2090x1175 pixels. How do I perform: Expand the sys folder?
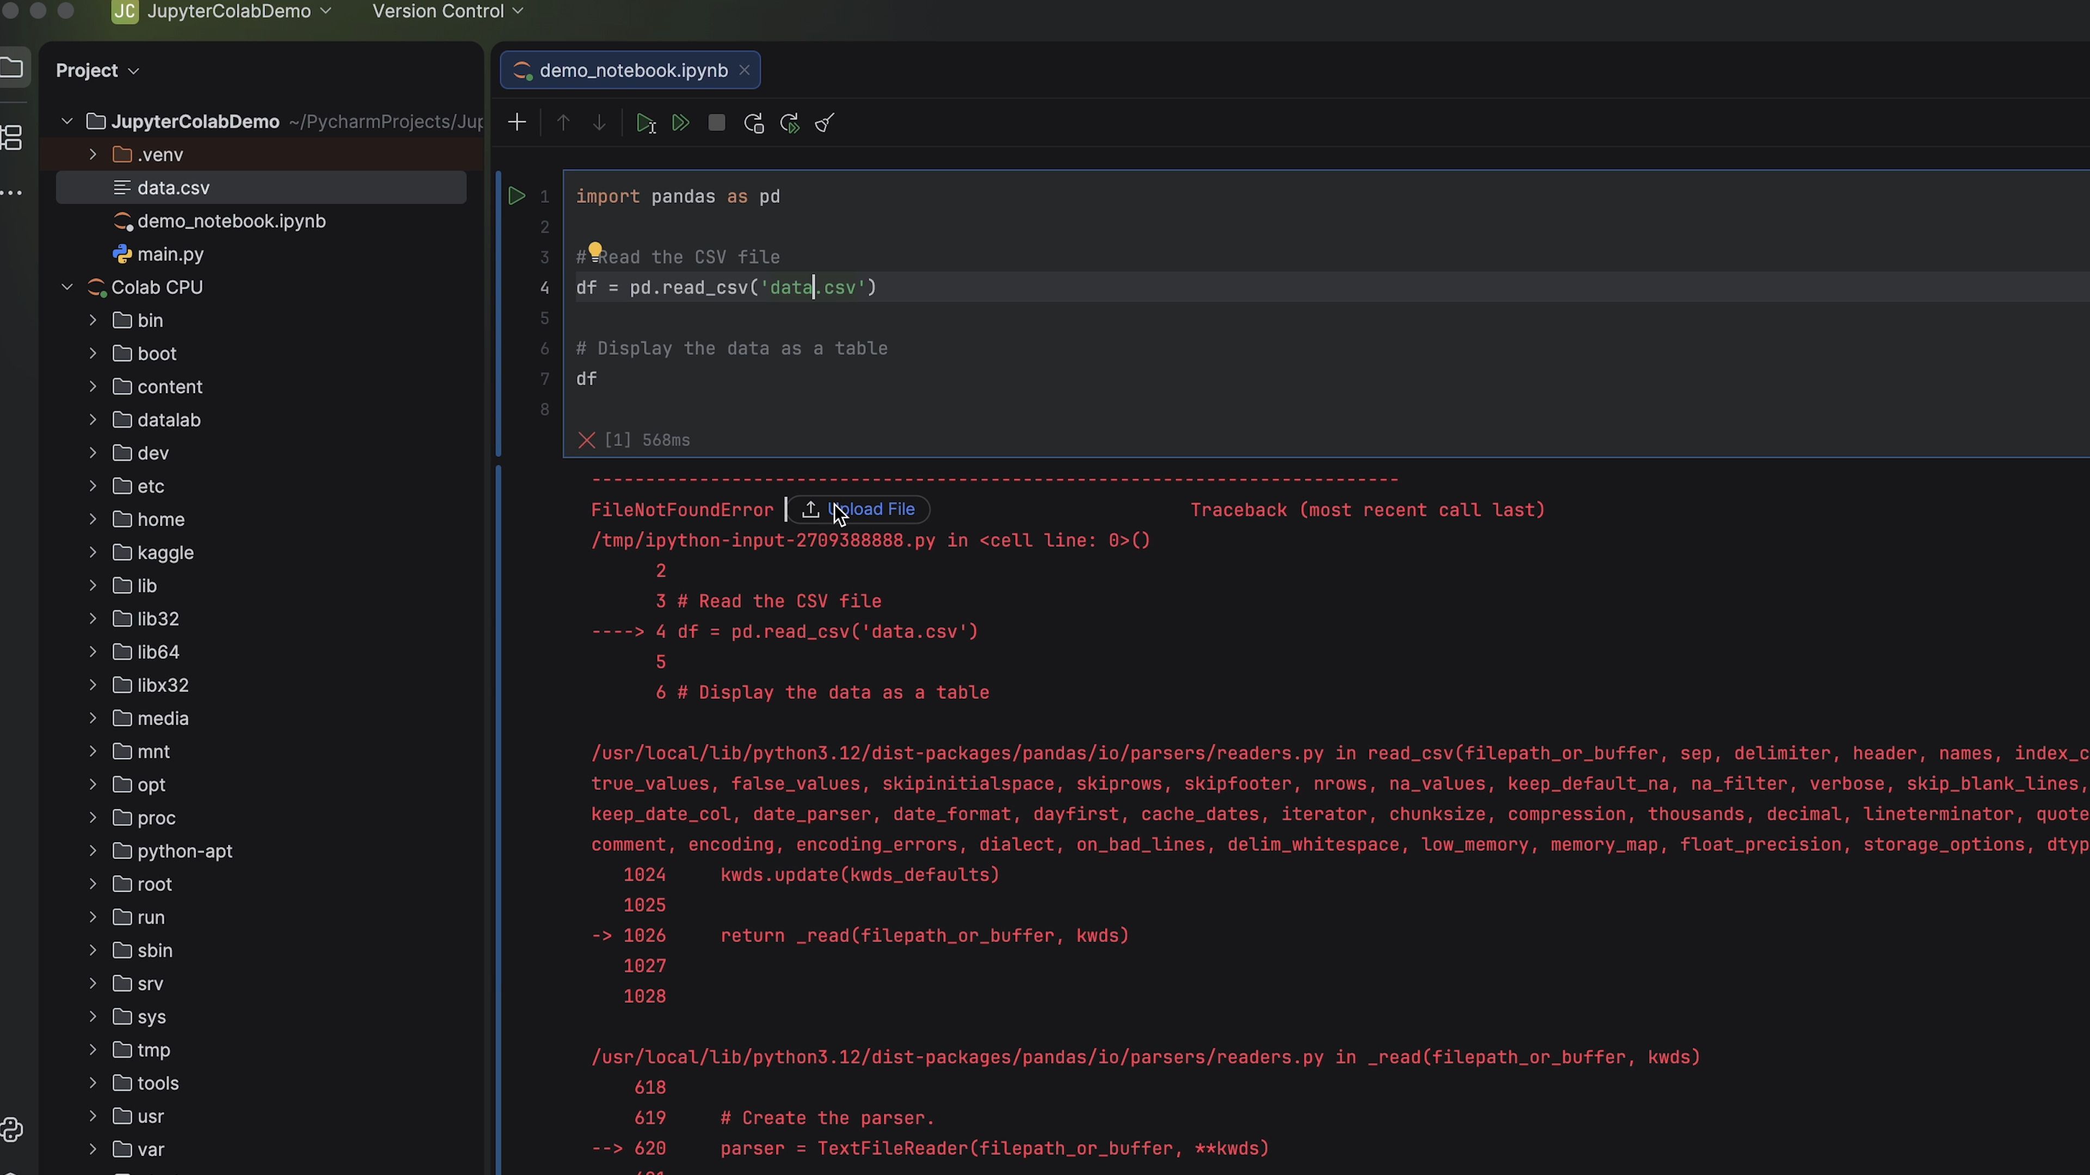(x=93, y=1017)
